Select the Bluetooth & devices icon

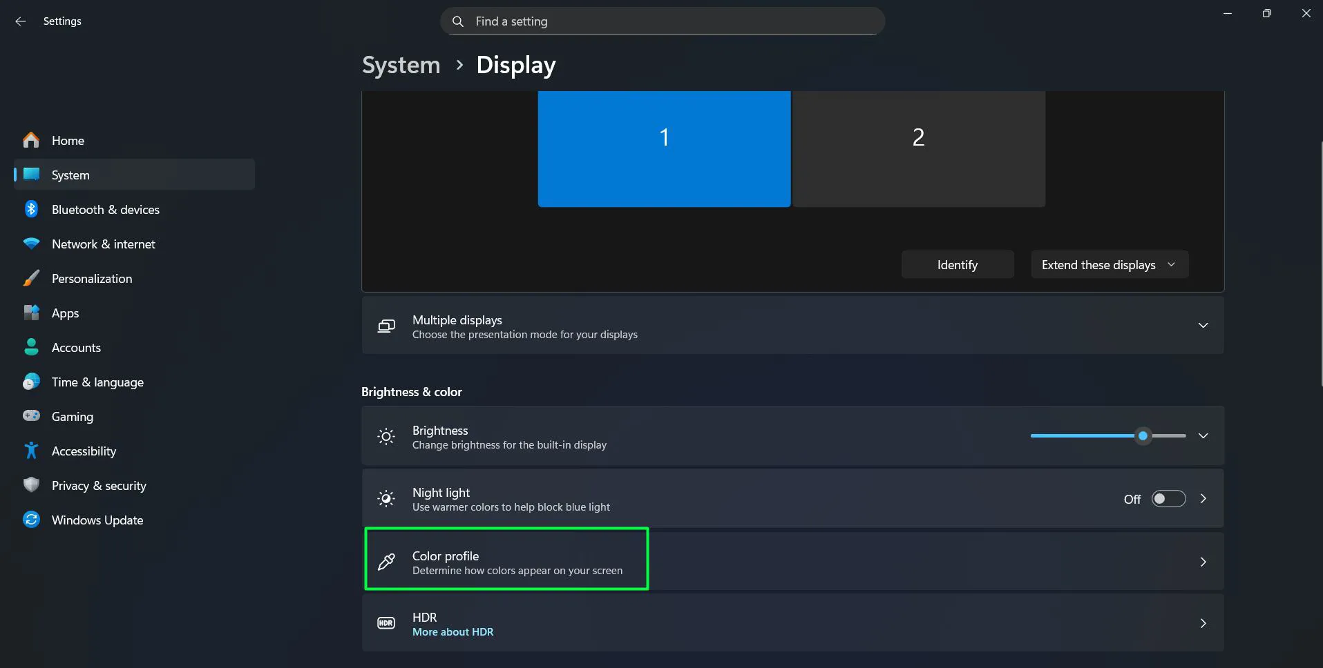tap(30, 209)
